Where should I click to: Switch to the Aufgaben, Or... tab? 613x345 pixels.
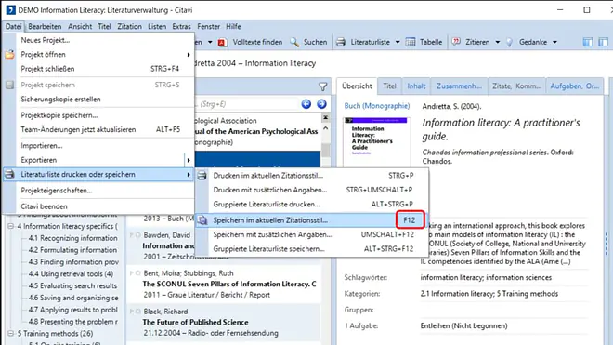pyautogui.click(x=575, y=86)
